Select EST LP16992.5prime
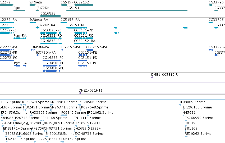This screenshot has height=143, width=225. pyautogui.click(x=30, y=134)
